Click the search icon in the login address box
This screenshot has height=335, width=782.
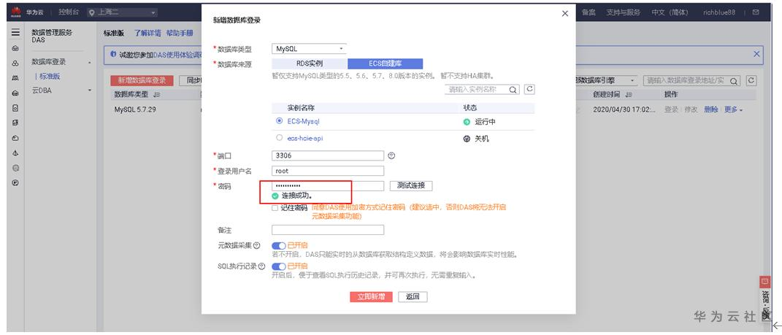[x=734, y=81]
